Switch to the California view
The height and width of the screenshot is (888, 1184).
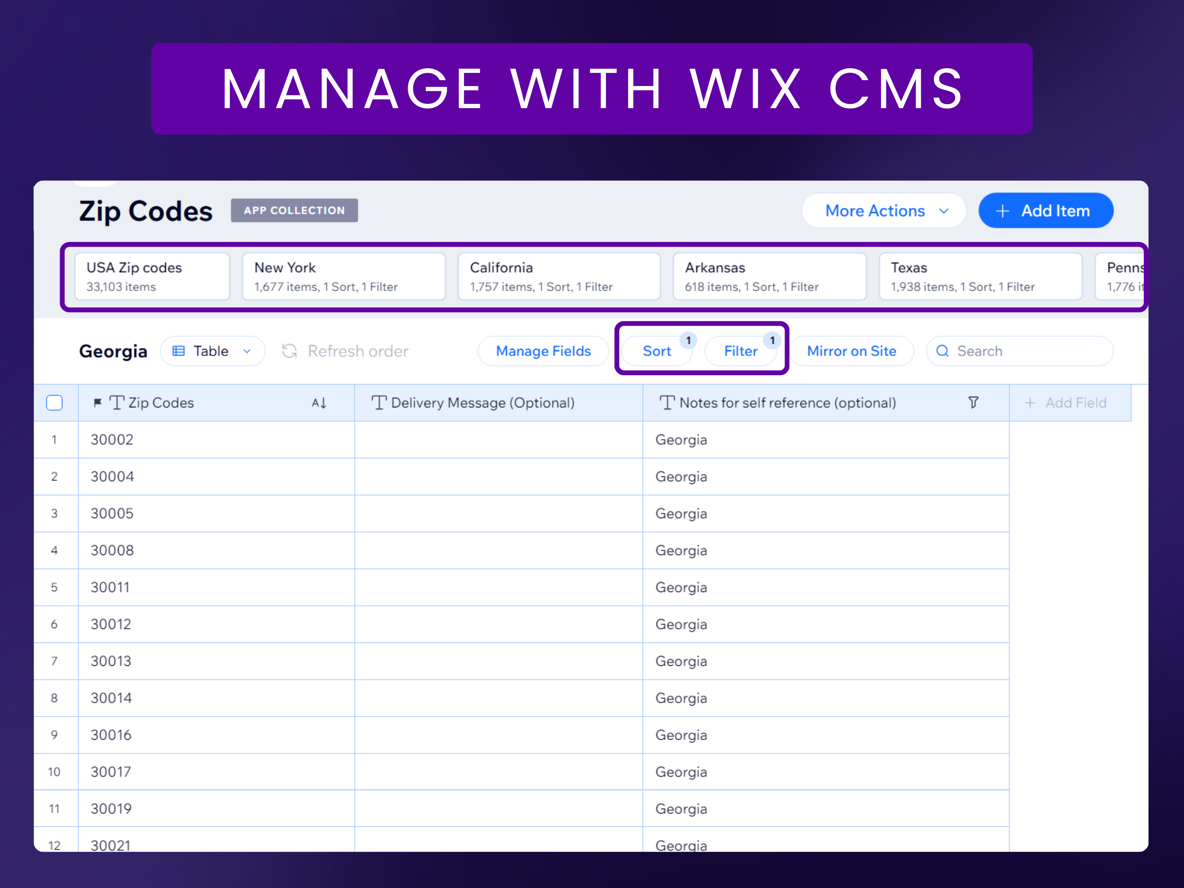pyautogui.click(x=559, y=277)
